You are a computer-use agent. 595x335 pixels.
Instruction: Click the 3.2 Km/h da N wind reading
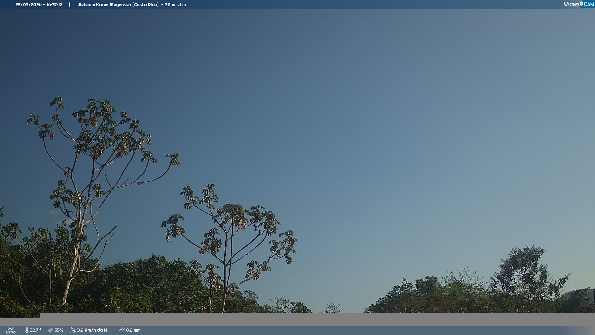click(92, 330)
